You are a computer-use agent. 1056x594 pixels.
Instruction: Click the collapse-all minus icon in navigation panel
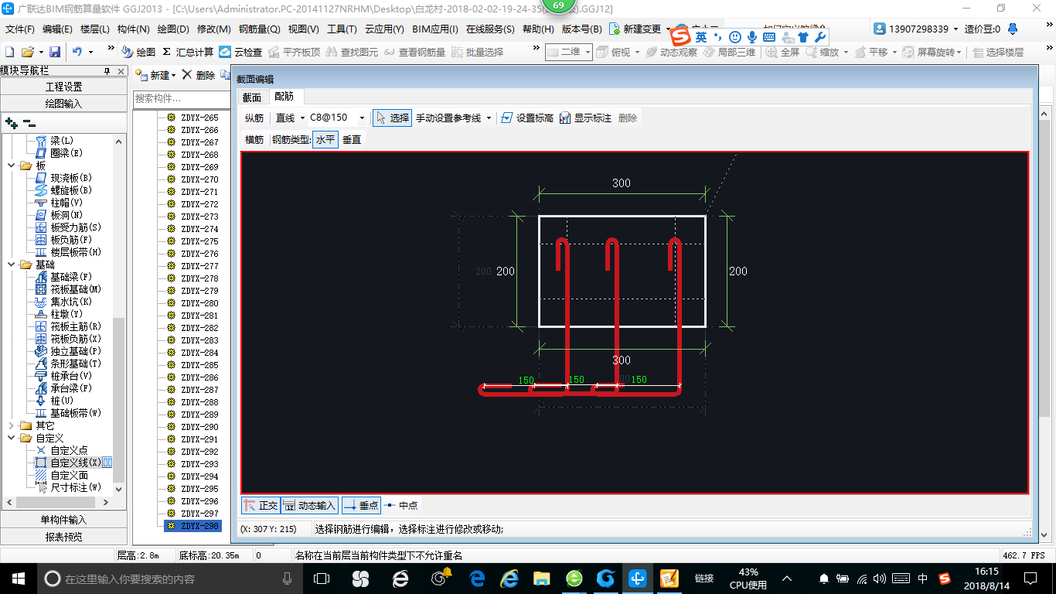point(29,123)
